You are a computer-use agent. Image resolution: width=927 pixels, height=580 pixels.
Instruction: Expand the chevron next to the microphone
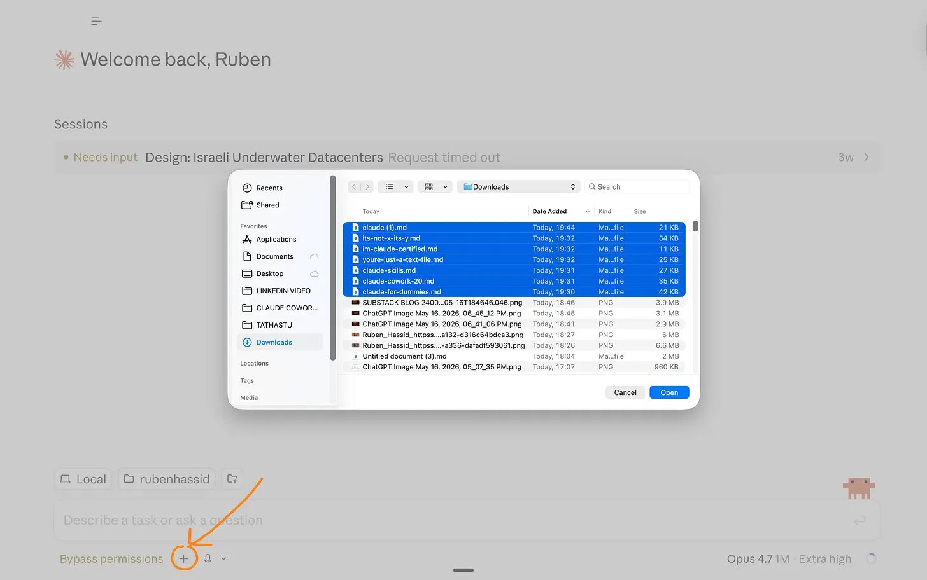click(223, 558)
